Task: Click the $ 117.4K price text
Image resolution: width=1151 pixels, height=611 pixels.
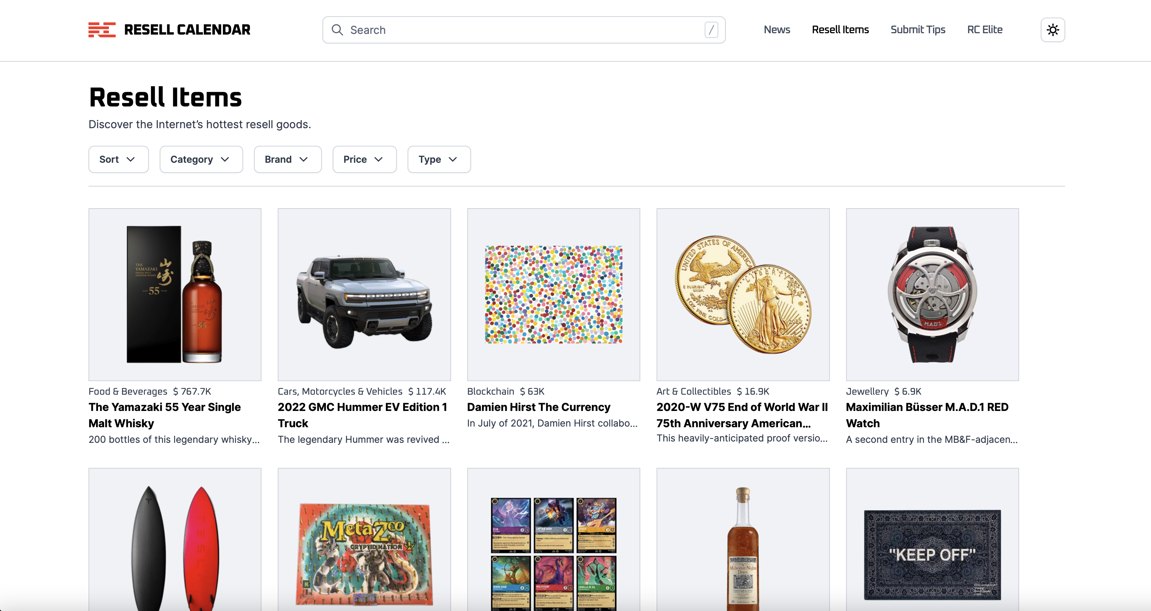Action: 427,391
